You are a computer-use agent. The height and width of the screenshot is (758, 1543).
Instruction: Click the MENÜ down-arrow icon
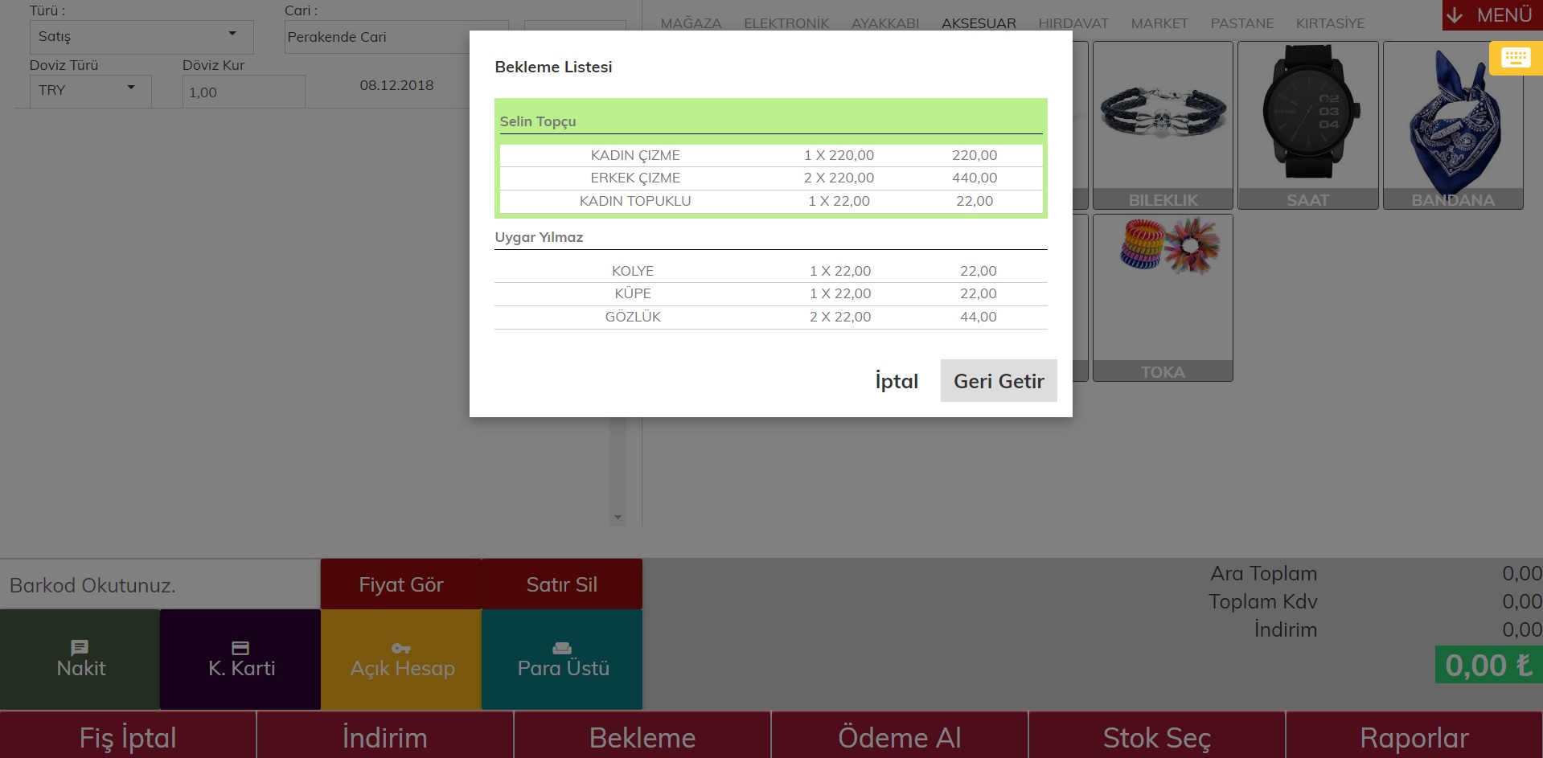[1455, 15]
